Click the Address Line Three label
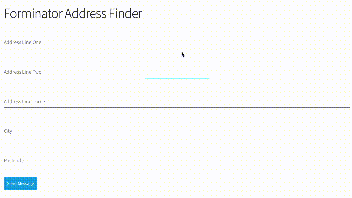352x198 pixels. point(24,101)
